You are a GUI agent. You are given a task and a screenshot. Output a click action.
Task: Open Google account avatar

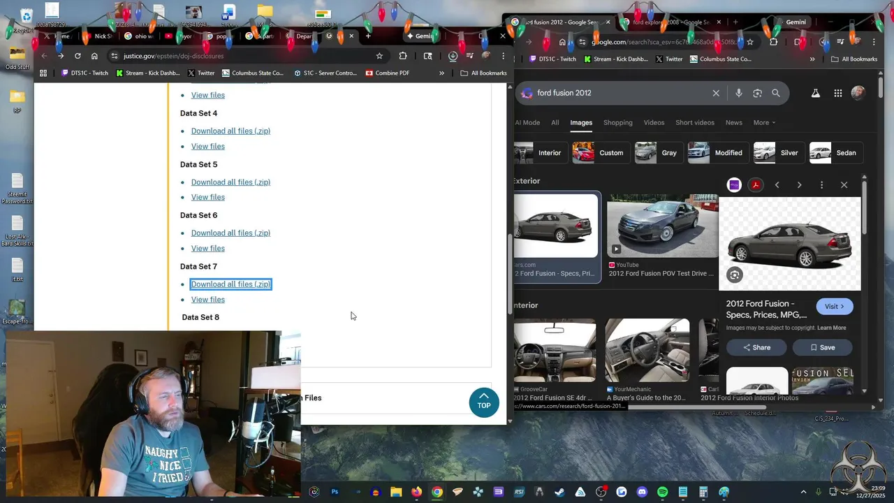tap(858, 93)
